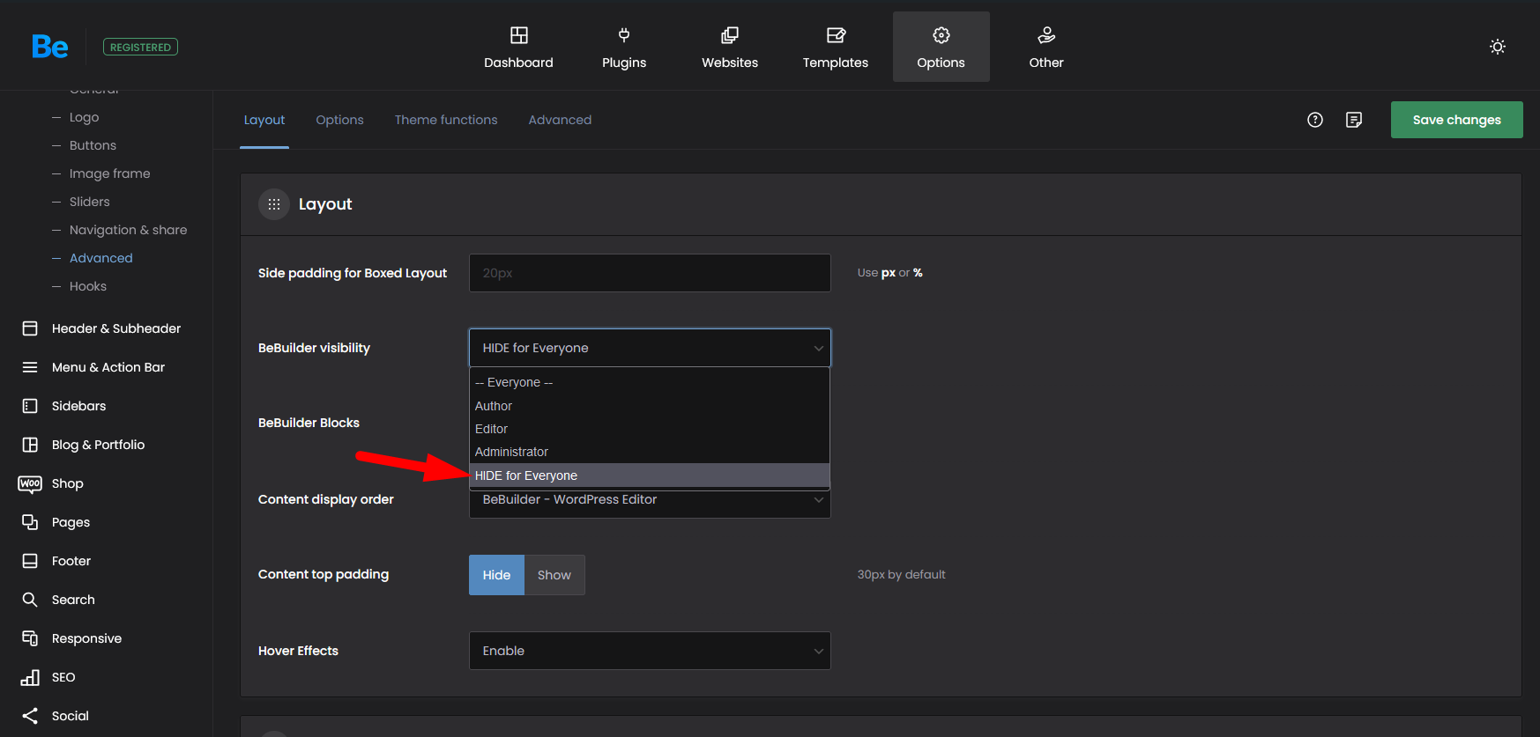Click the Layout section grid icon
The width and height of the screenshot is (1540, 737).
[x=274, y=204]
